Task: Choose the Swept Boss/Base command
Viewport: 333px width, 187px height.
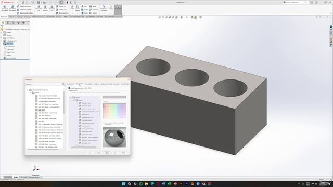Action: (24, 6)
